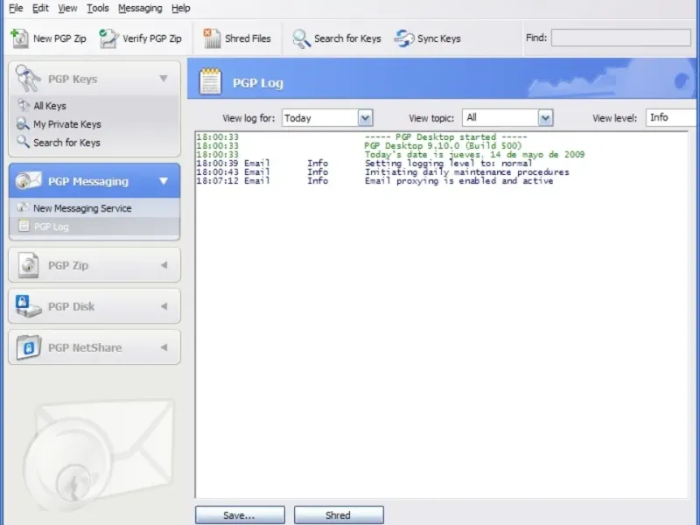
Task: Click the New PGP Zip label
Action: [x=59, y=38]
